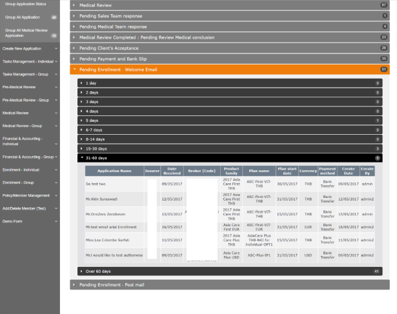Open Medical Review Completed pending conclusion section

pos(230,37)
